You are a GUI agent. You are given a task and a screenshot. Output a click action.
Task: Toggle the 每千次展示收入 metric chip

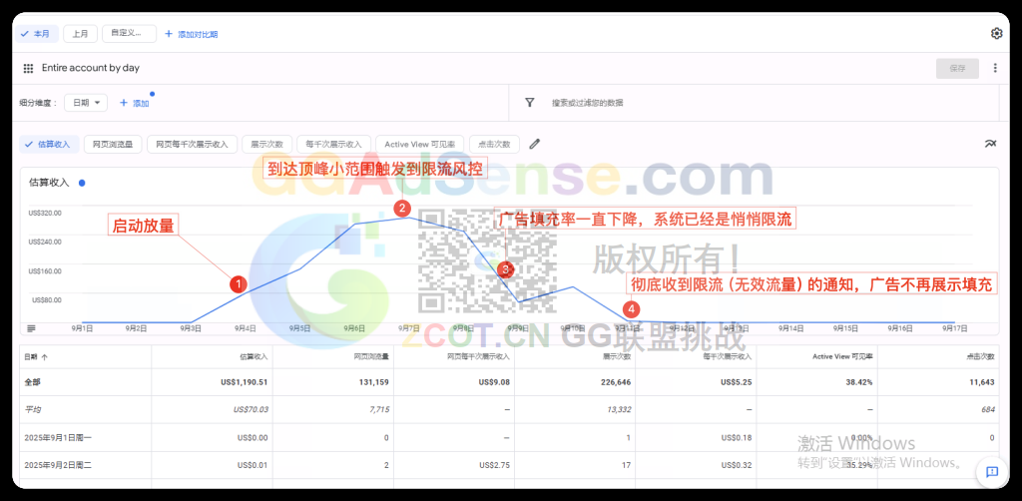click(x=333, y=144)
